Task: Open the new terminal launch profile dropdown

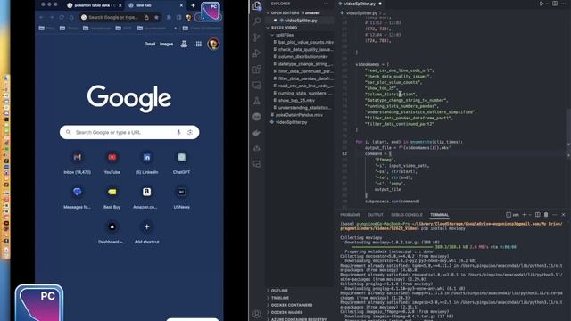Action: point(529,215)
